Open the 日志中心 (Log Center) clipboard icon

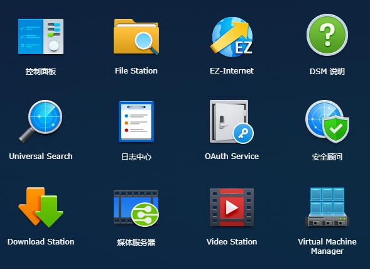(136, 121)
